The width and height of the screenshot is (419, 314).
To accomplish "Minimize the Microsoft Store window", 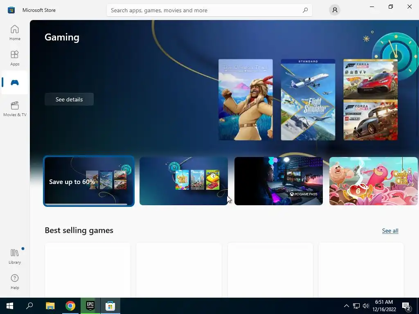I will pos(372,7).
